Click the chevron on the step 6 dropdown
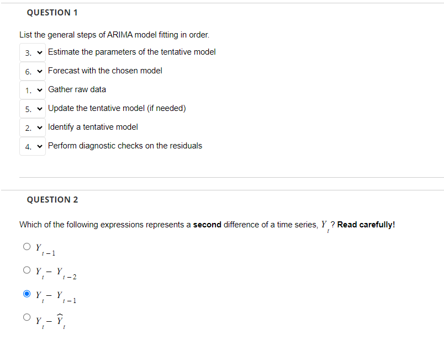Image resolution: width=444 pixels, height=356 pixels. coord(39,71)
